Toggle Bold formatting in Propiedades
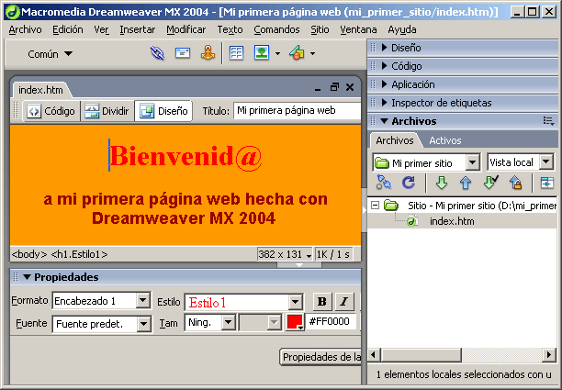 [321, 301]
